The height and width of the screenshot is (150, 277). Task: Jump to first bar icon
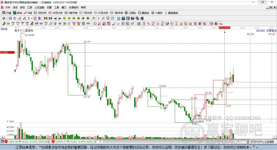click(45, 18)
